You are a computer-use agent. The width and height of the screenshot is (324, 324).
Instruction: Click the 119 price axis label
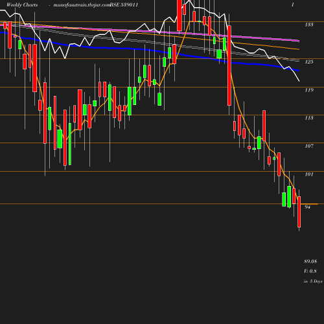click(x=309, y=90)
